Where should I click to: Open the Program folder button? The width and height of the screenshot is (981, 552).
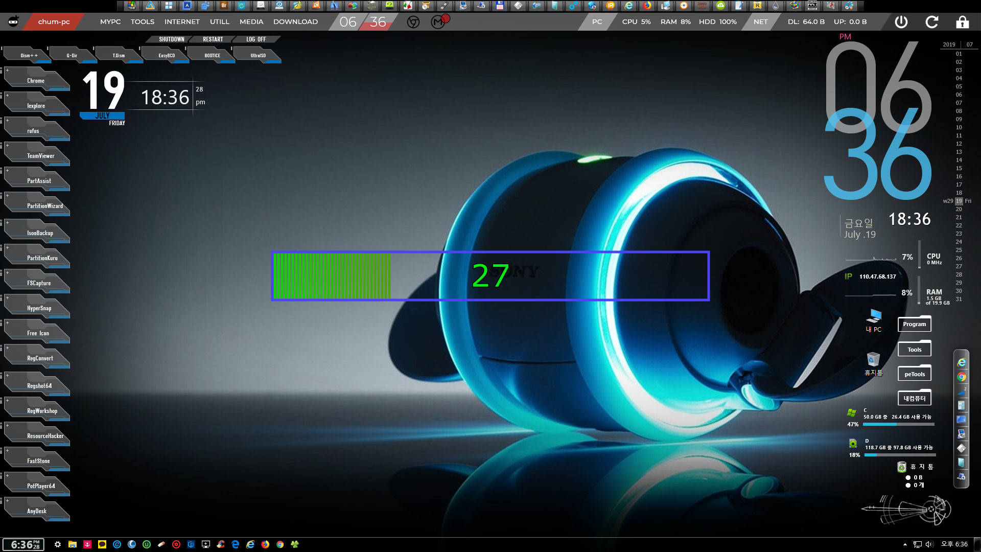click(x=914, y=324)
